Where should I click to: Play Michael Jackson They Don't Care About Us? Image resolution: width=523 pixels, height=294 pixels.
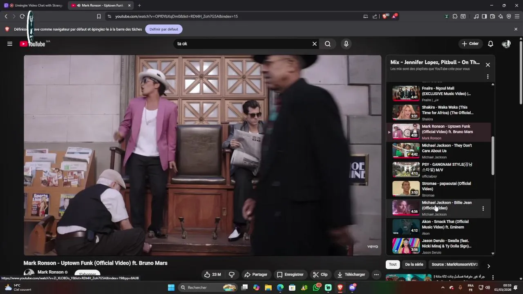pos(439,151)
